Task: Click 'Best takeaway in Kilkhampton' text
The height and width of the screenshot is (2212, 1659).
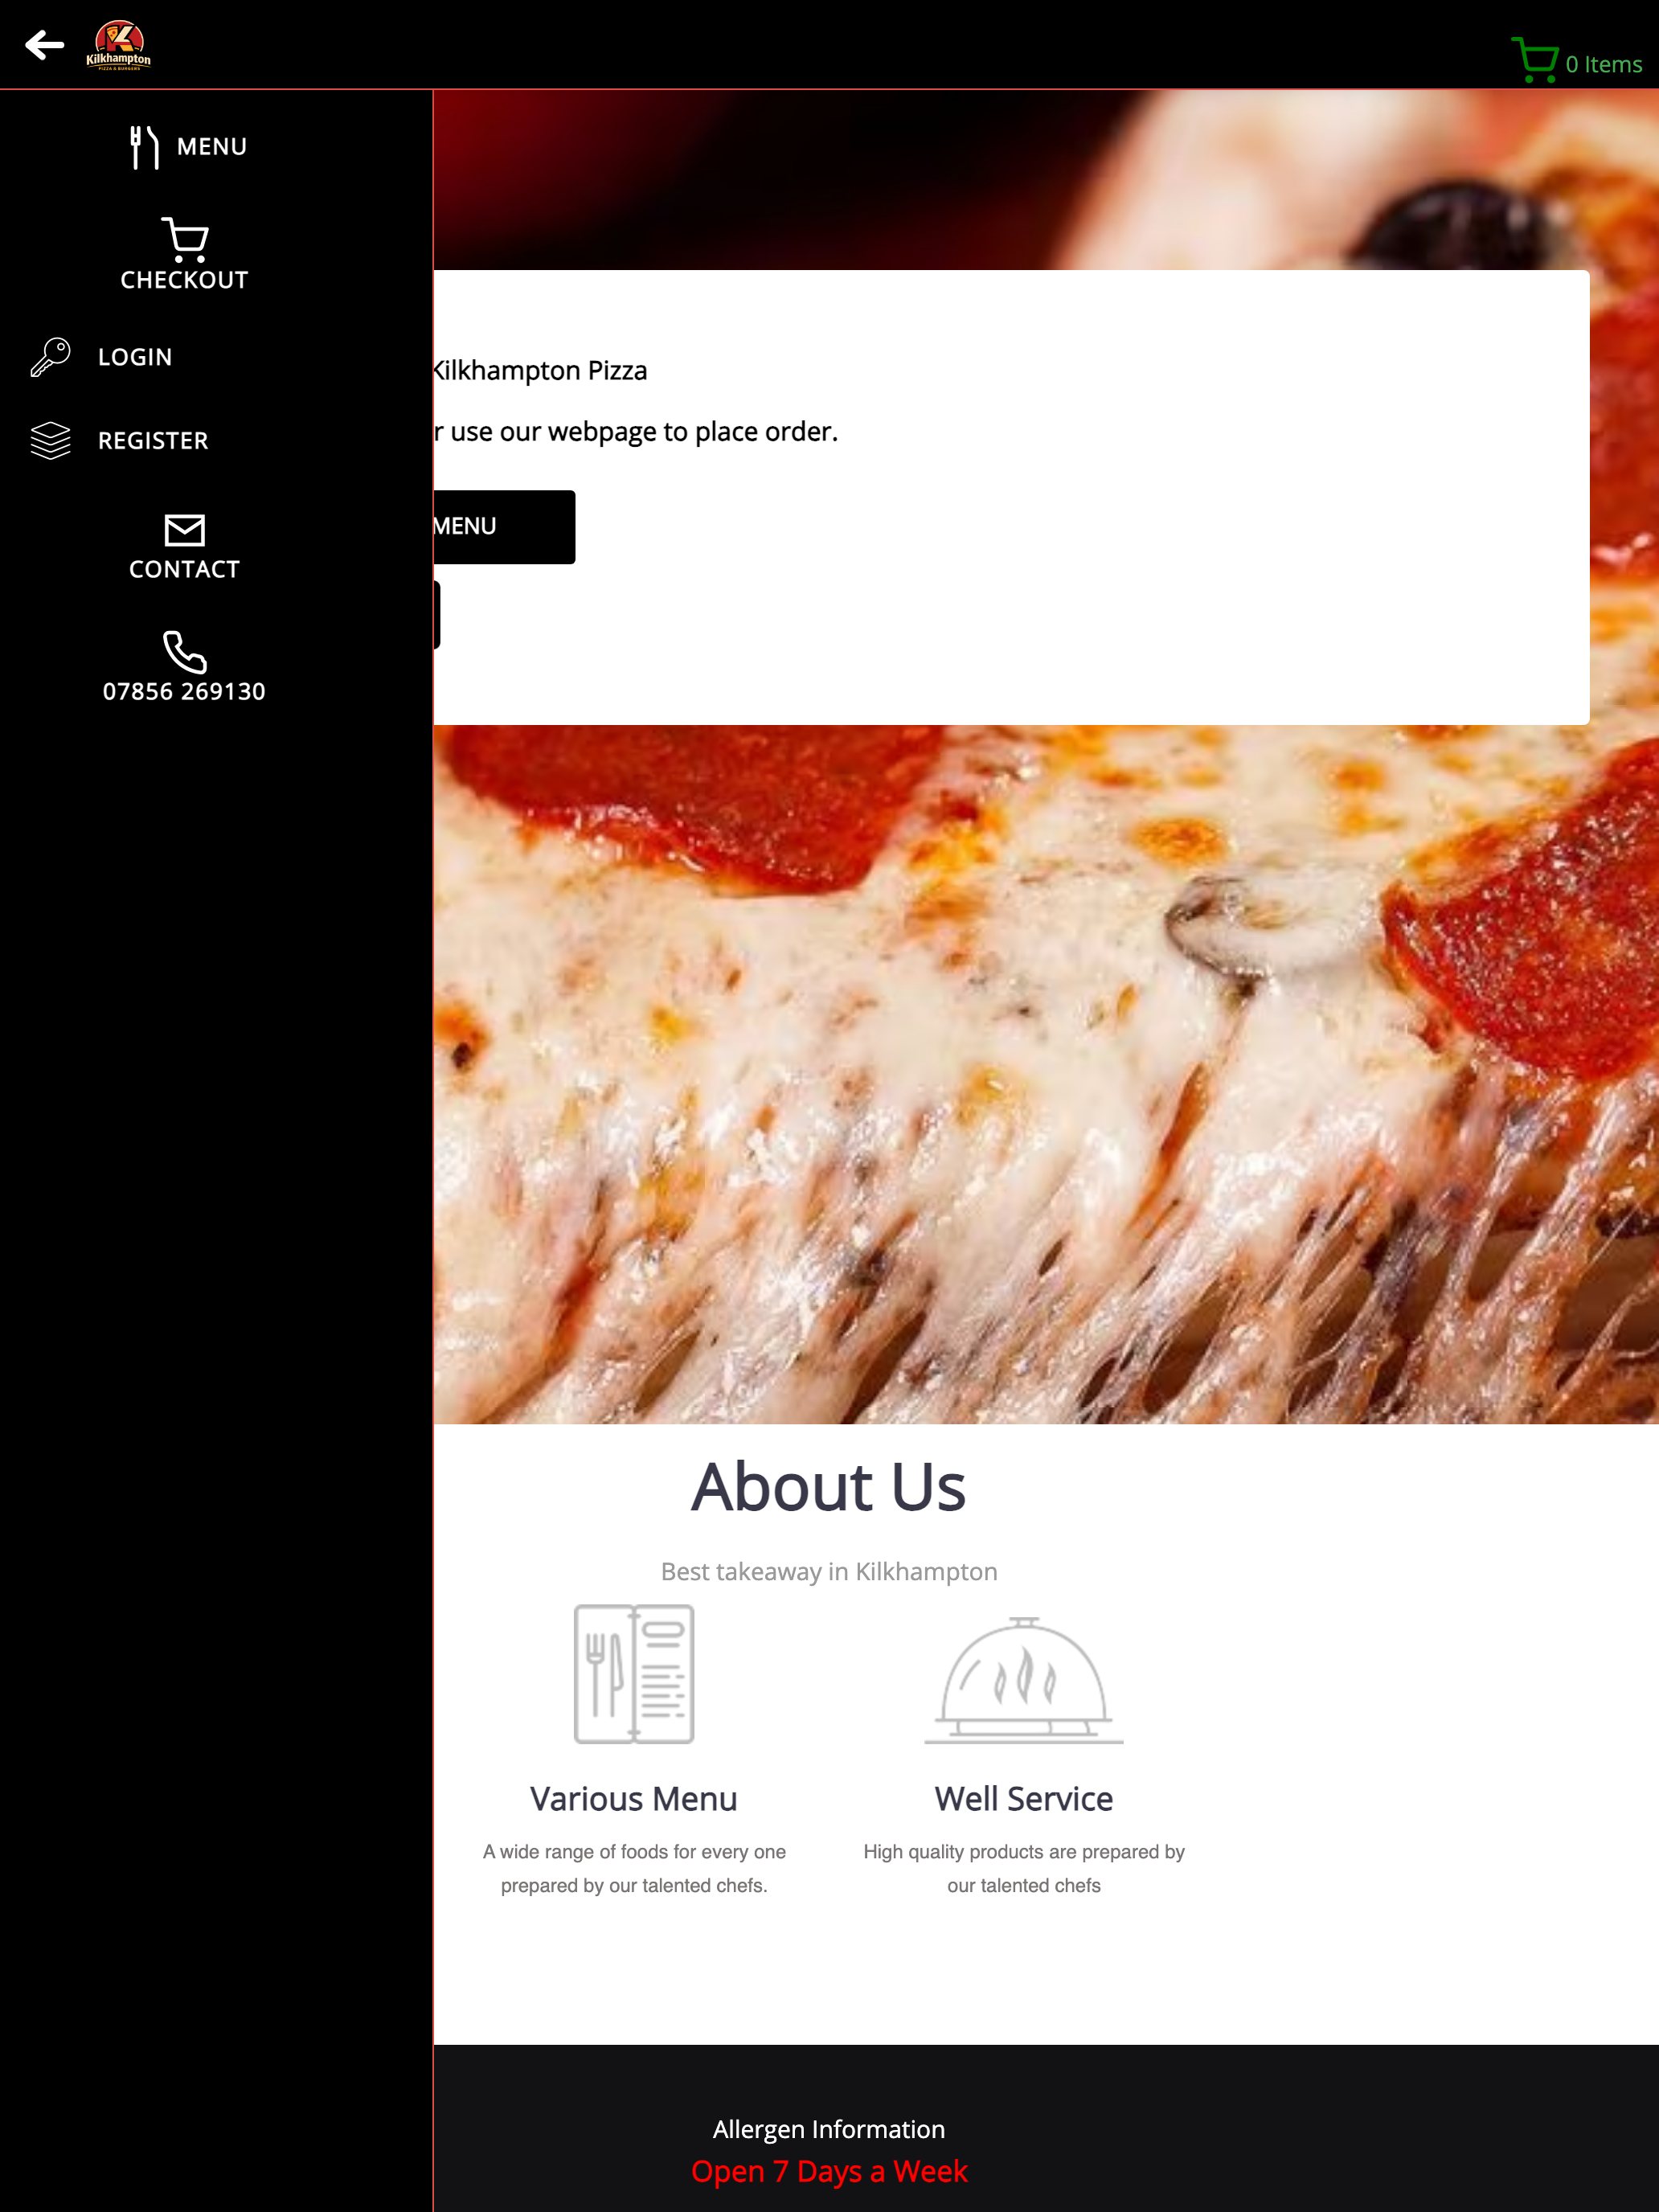Action: [829, 1571]
